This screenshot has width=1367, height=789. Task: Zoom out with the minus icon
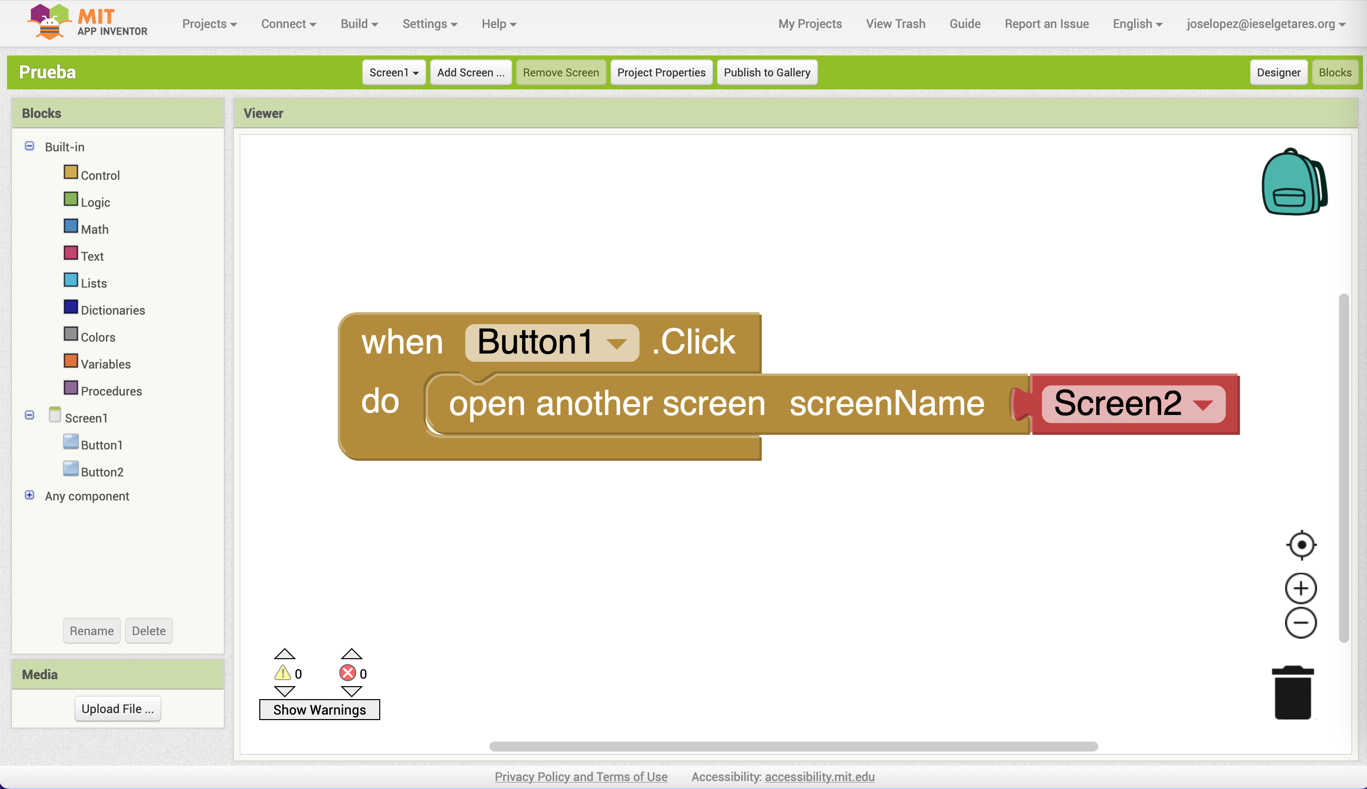[1301, 623]
